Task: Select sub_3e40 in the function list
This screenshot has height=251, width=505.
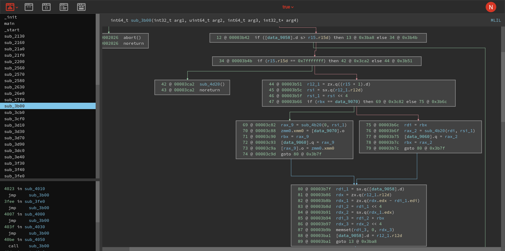Action: 48,157
